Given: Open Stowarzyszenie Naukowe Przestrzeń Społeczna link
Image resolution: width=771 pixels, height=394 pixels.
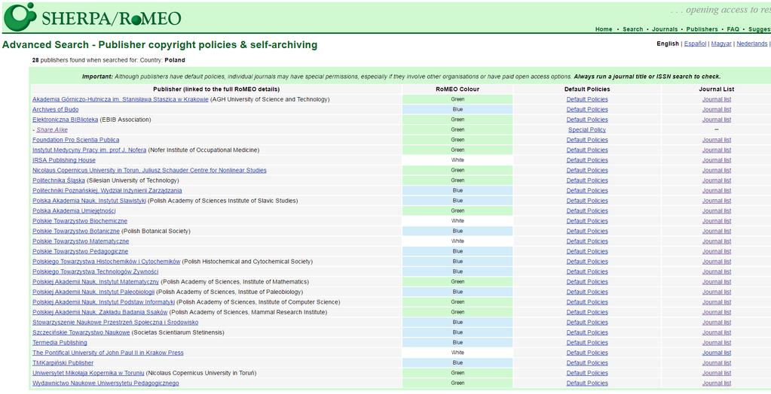Looking at the screenshot, I should pos(115,323).
